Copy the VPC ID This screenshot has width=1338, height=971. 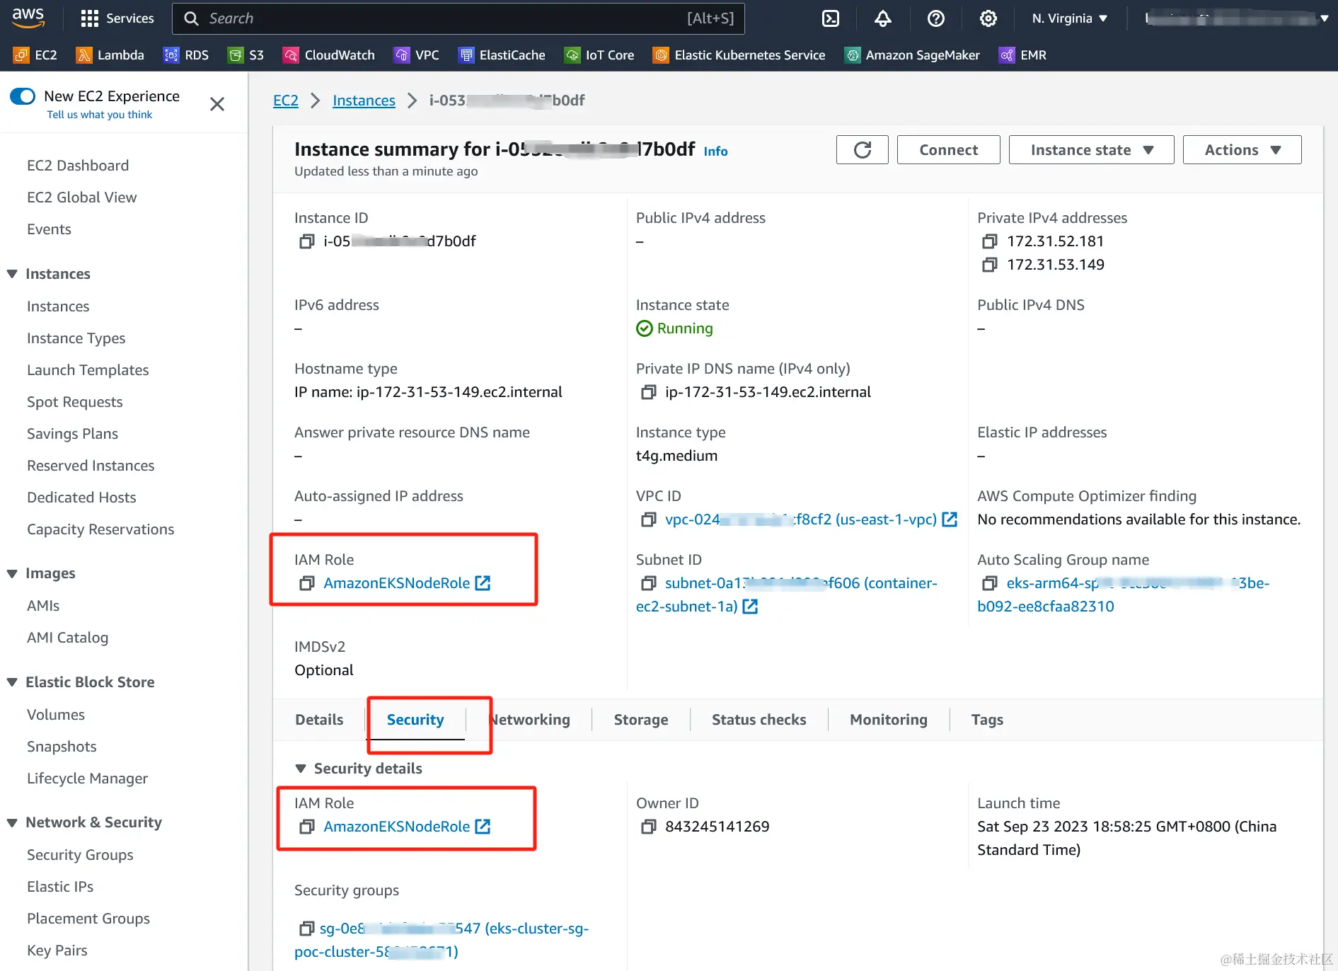pyautogui.click(x=648, y=520)
